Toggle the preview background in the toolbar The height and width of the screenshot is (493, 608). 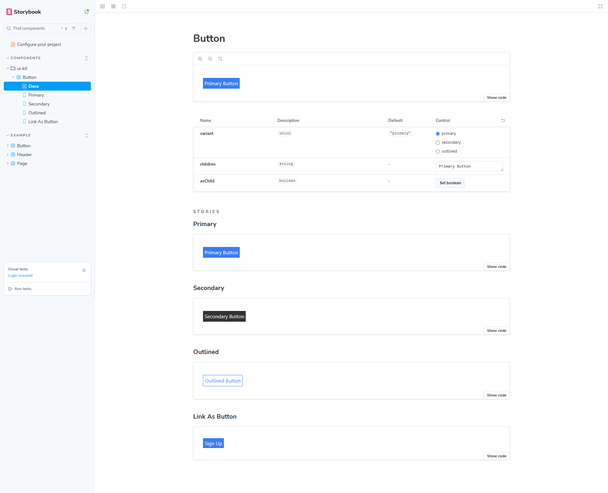pos(103,6)
